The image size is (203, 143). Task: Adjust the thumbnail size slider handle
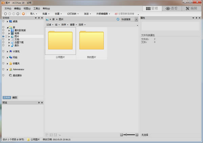tap(126, 135)
